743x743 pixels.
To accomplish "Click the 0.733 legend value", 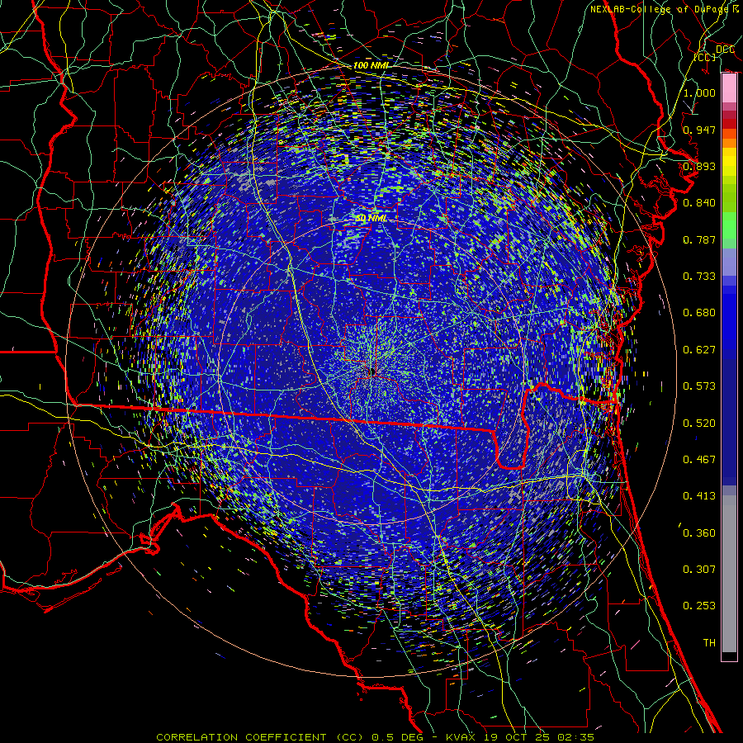I will (699, 277).
